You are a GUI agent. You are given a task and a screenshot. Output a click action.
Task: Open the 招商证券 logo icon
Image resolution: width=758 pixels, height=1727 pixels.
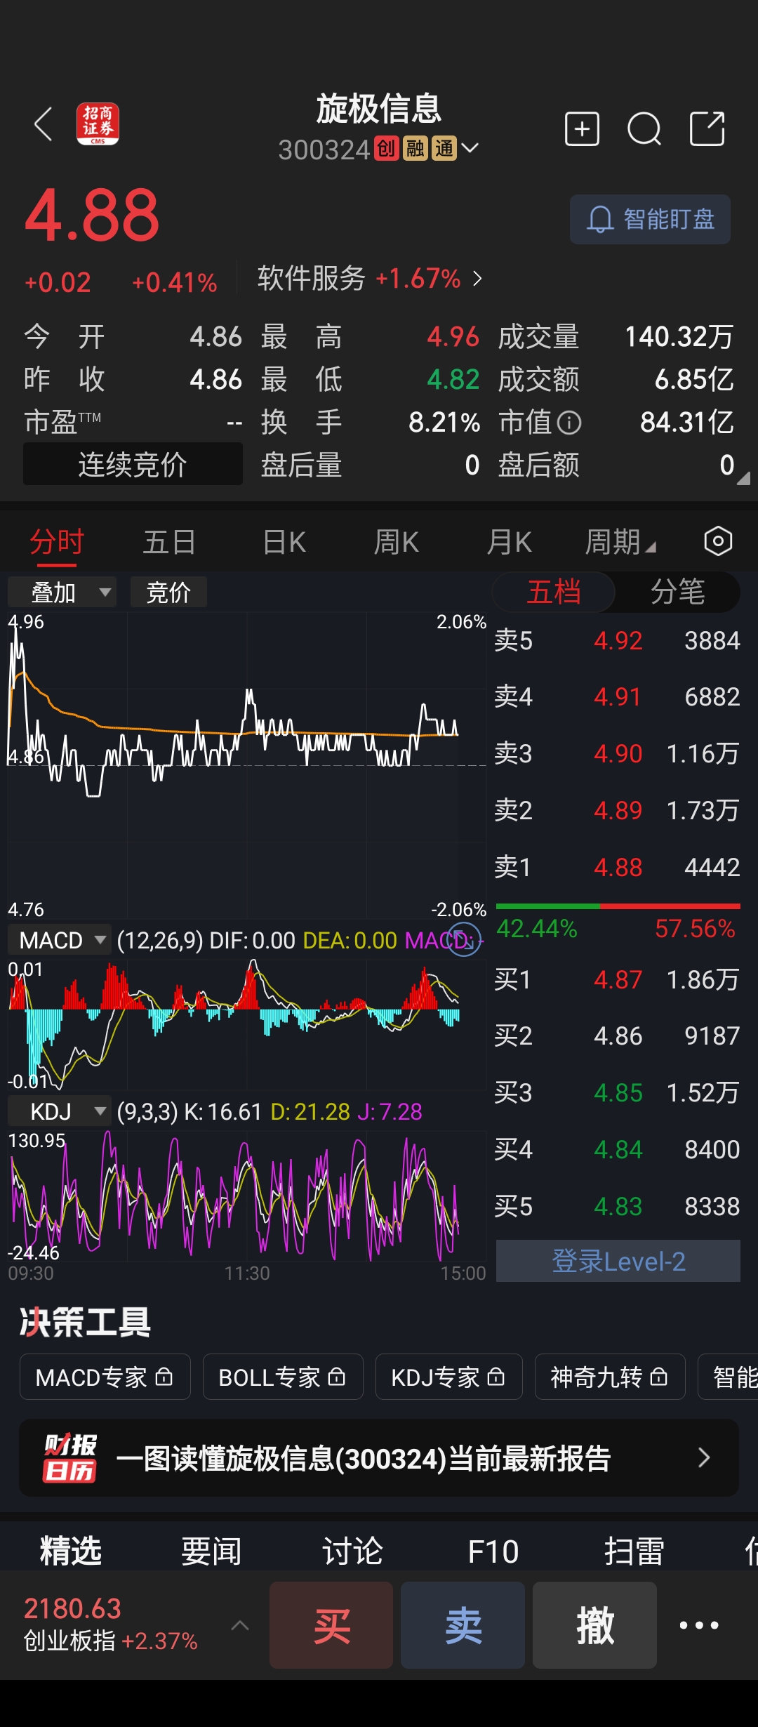[98, 124]
